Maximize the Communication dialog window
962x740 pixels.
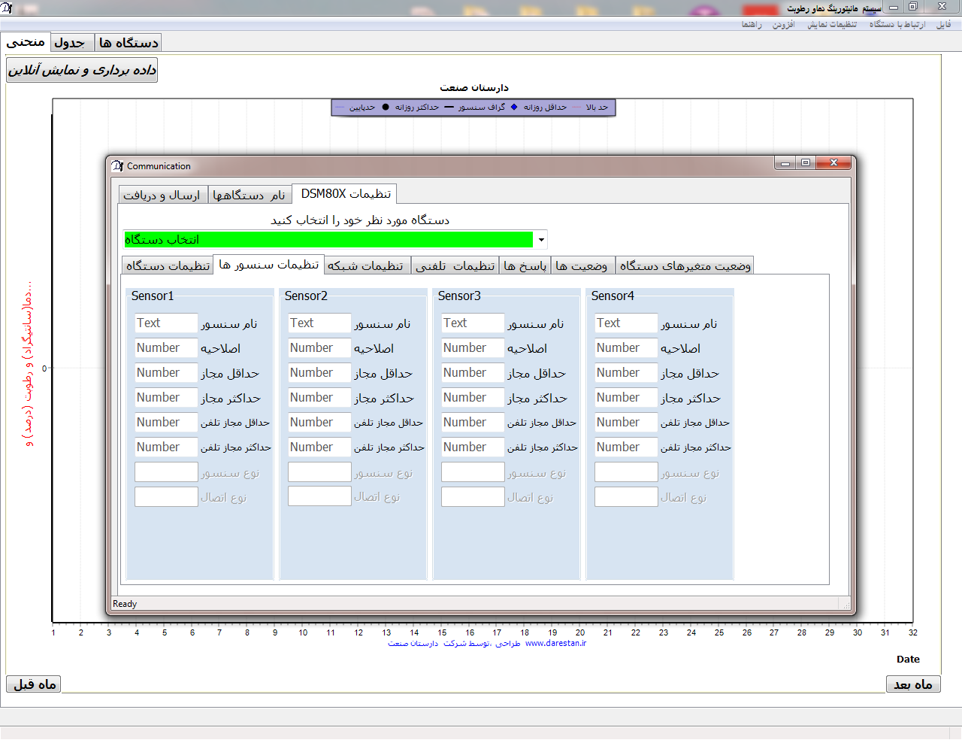pyautogui.click(x=806, y=162)
